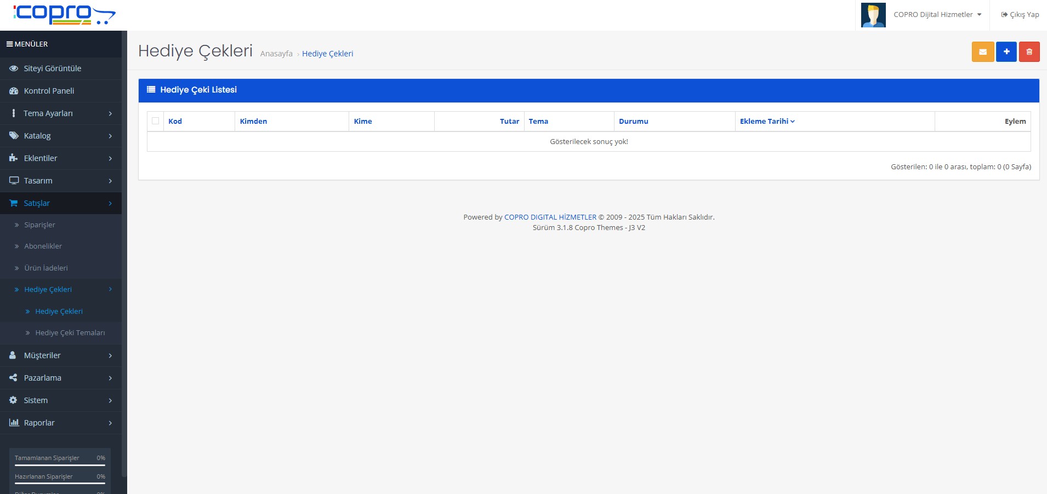This screenshot has width=1047, height=494.
Task: Click the Tamamlanan Siparişler progress bar
Action: 60,465
